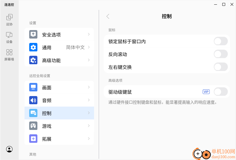
Task: Select 游戏 settings item
Action: point(59,126)
